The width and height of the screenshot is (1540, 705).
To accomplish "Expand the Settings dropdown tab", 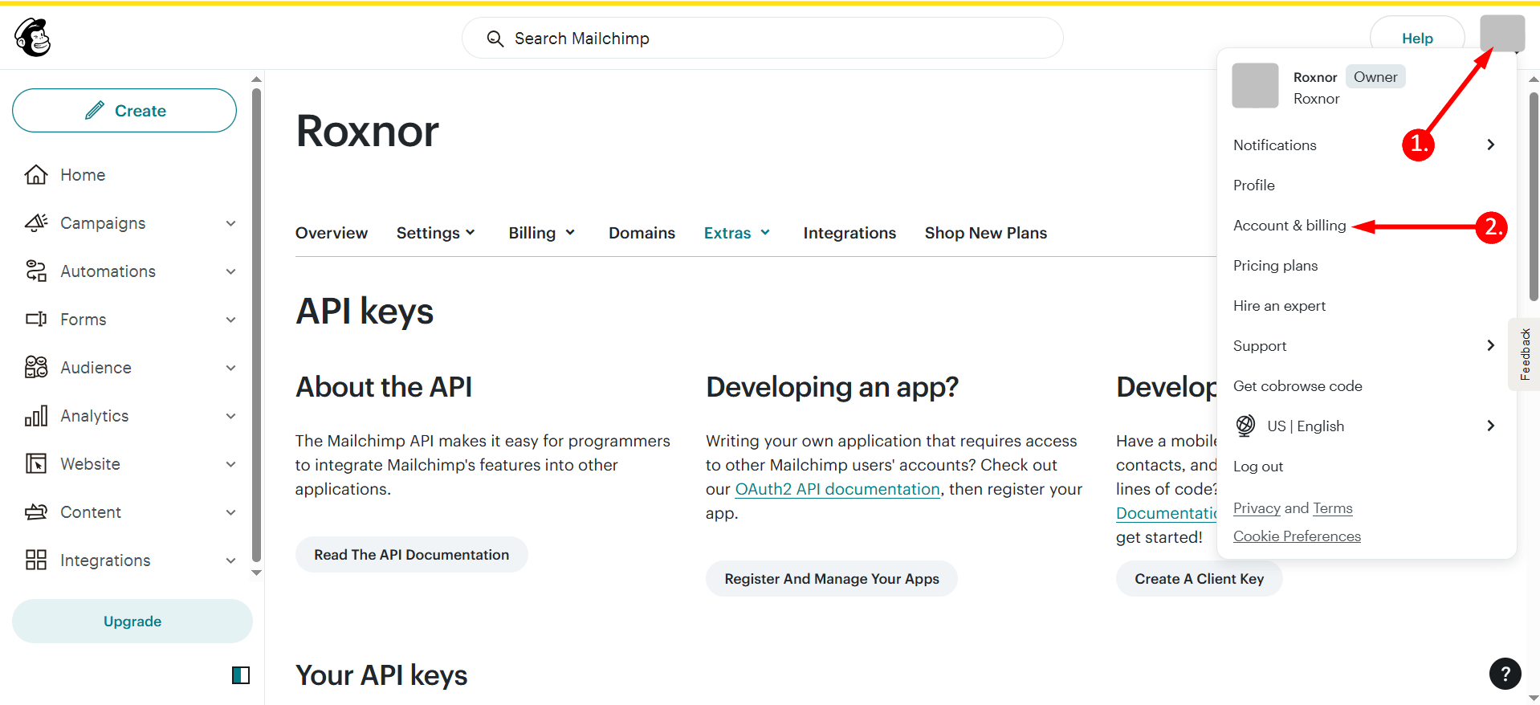I will tap(435, 233).
